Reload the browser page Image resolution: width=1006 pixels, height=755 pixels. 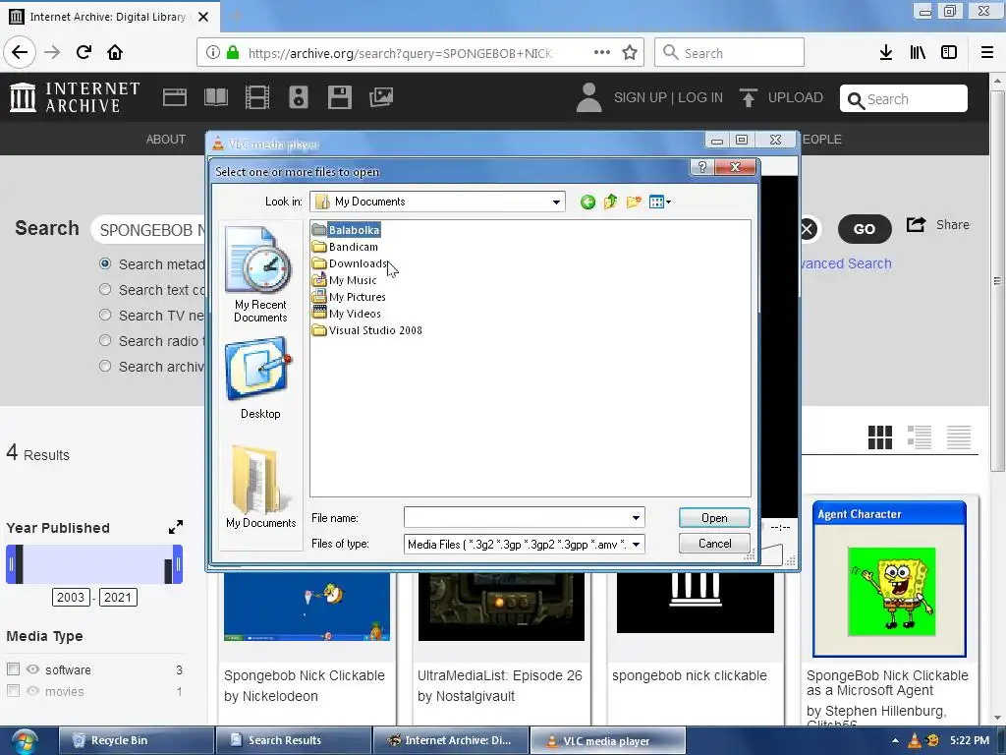pos(84,52)
